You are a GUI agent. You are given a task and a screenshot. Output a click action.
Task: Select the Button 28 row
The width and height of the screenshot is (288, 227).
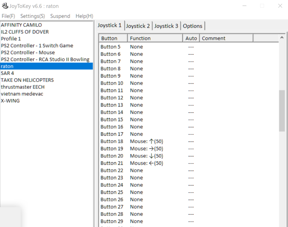(189, 214)
